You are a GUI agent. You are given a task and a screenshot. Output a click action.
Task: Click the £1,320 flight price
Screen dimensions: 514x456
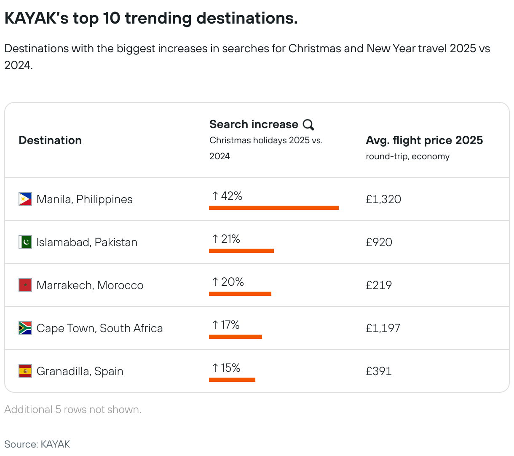383,199
